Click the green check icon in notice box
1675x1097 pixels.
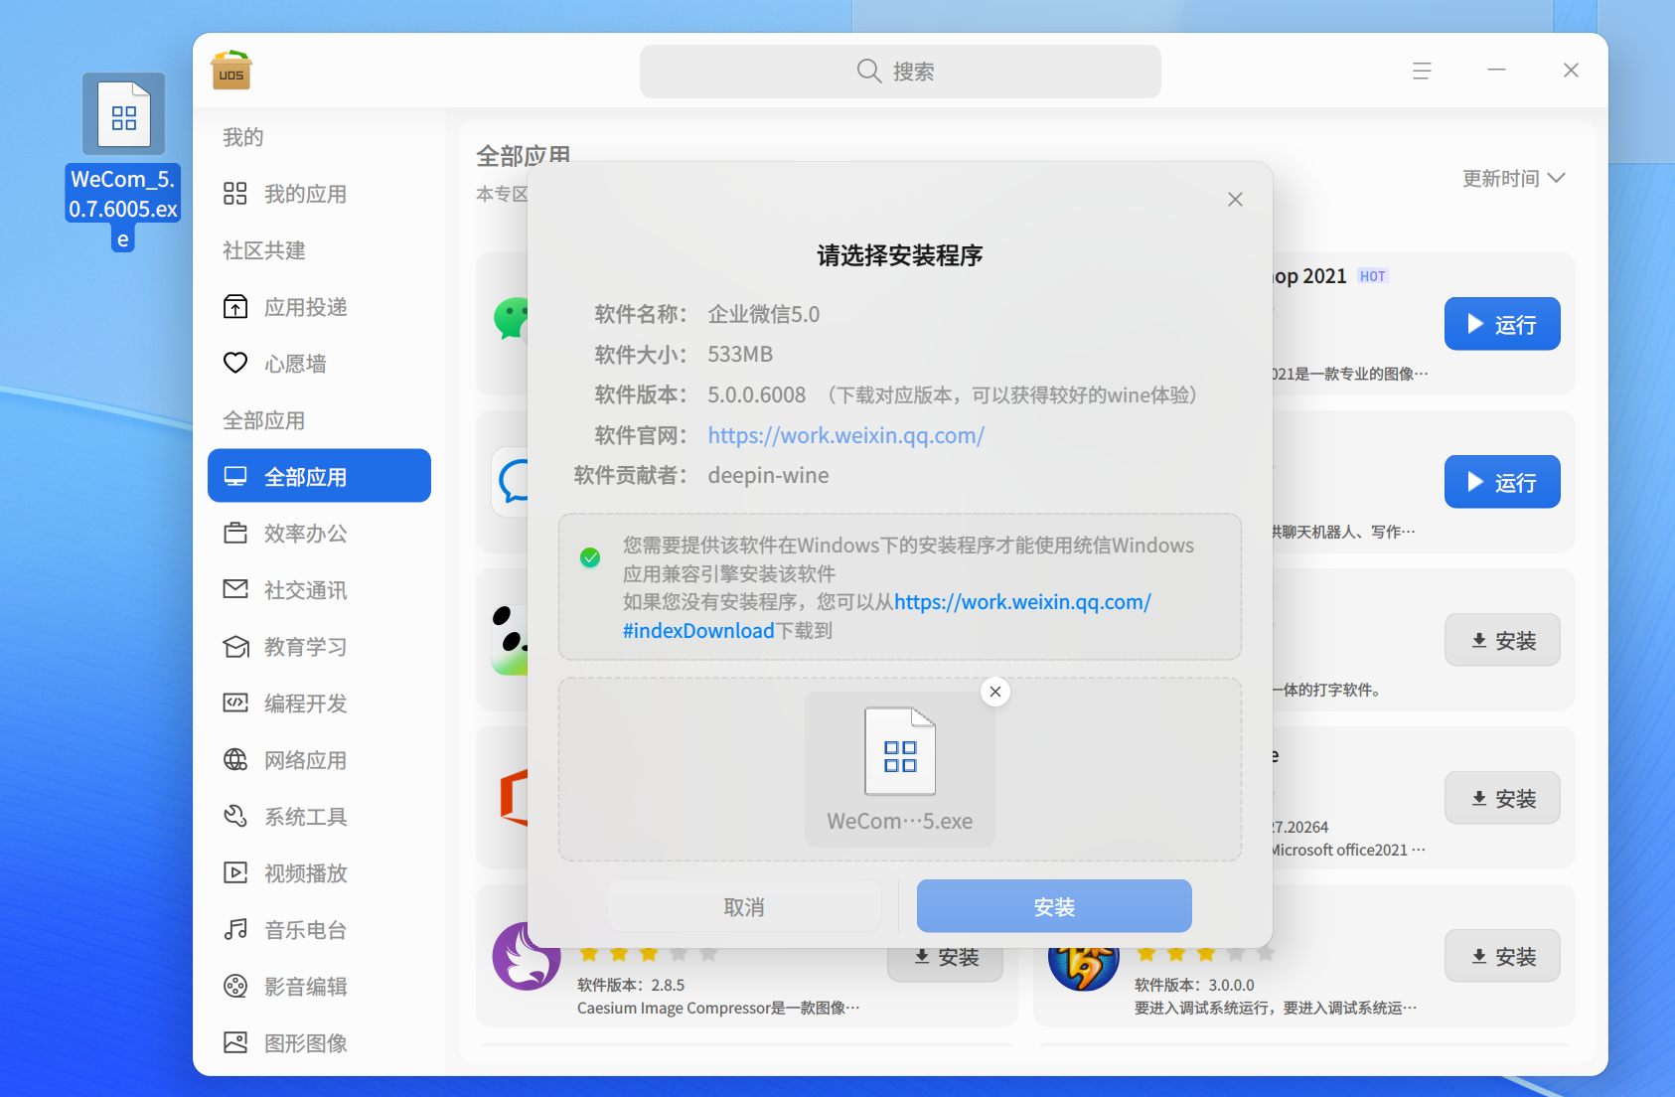pyautogui.click(x=590, y=557)
